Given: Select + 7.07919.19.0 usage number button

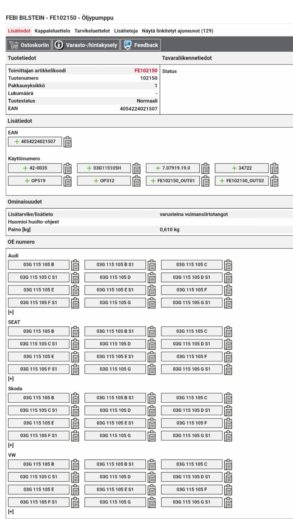Looking at the screenshot, I should (x=173, y=168).
